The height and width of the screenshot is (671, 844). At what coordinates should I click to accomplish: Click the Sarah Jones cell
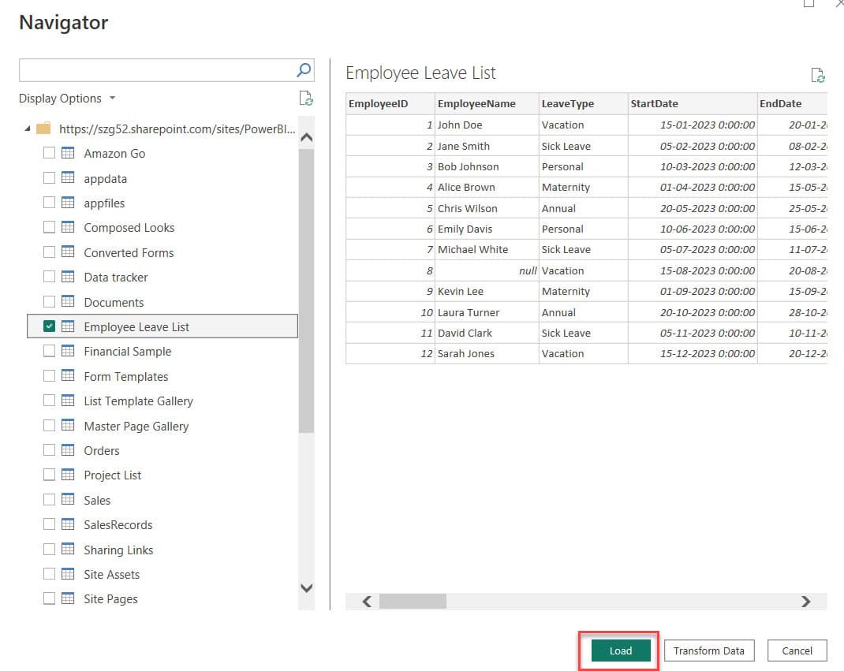(487, 353)
